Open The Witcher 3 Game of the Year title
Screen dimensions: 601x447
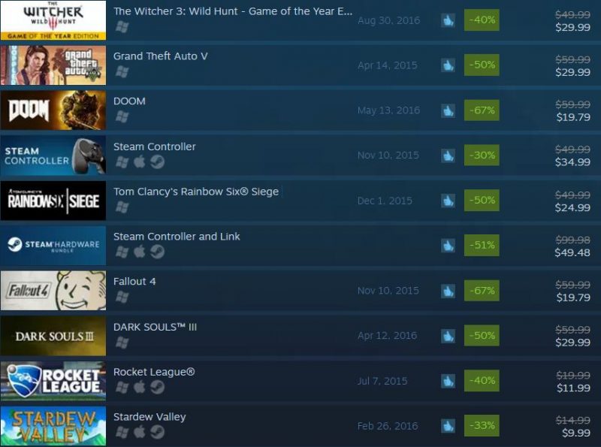tap(233, 11)
